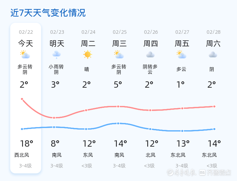Click the cloudy icon for 周五

(181, 55)
